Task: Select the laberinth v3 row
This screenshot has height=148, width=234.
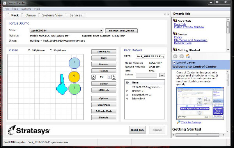Action: click(145, 99)
